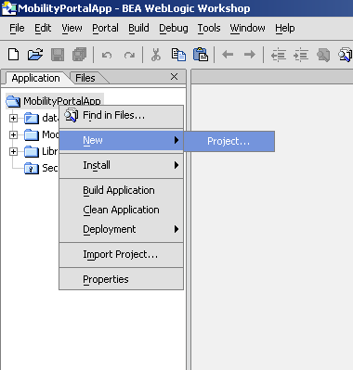This screenshot has width=353, height=370.
Task: Click the Save All toolbar icon
Action: pos(80,55)
